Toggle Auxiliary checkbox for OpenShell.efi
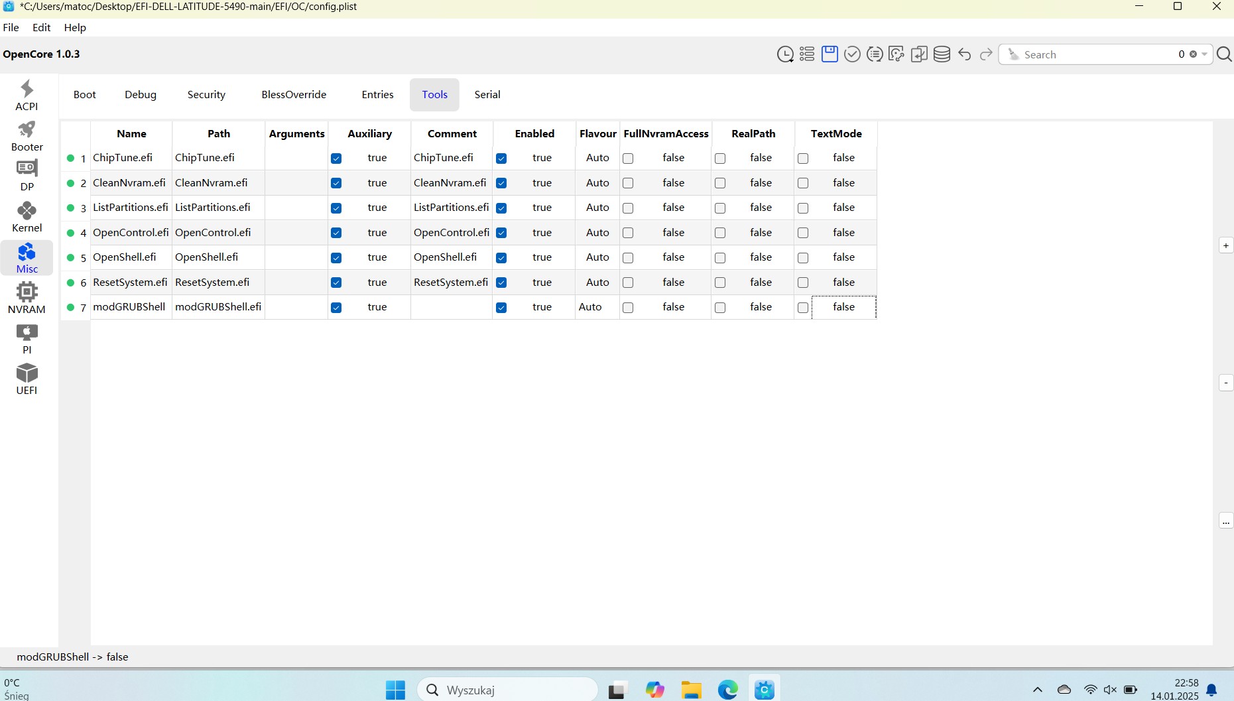 click(x=336, y=258)
